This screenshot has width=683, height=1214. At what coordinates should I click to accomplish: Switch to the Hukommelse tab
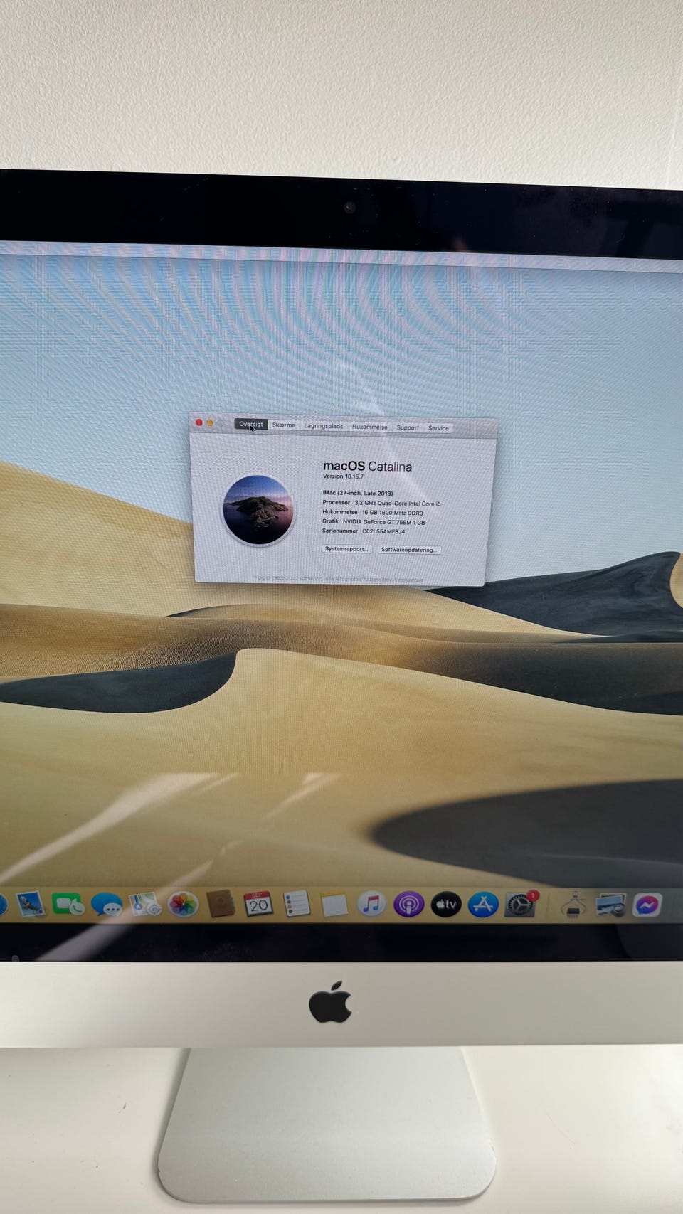tap(370, 427)
